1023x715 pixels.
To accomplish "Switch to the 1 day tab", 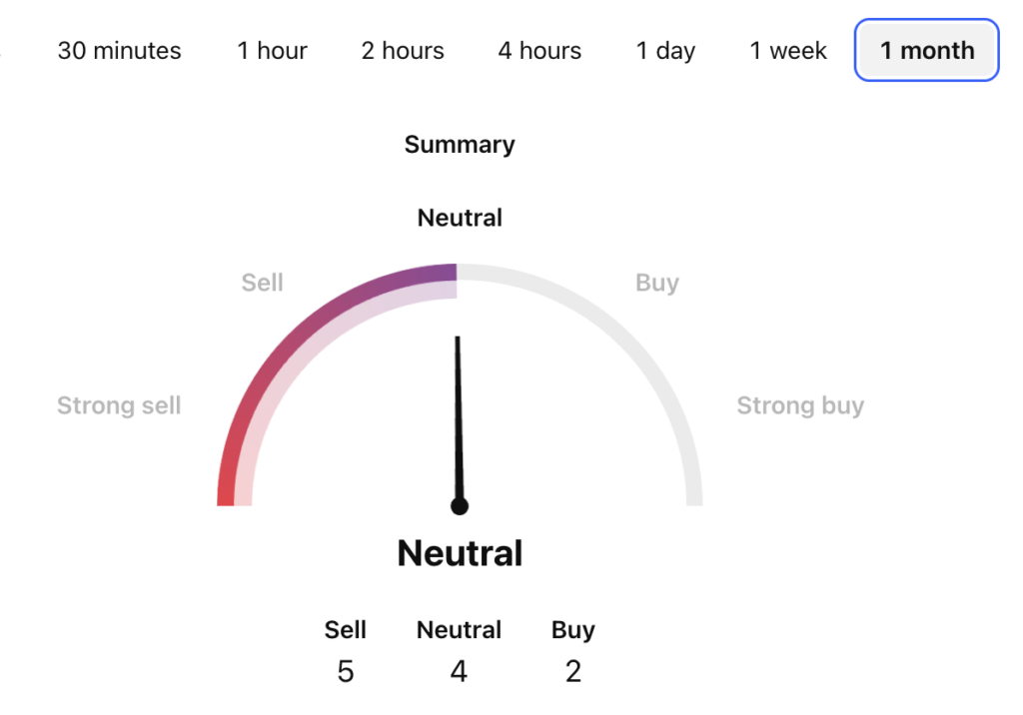I will point(665,51).
